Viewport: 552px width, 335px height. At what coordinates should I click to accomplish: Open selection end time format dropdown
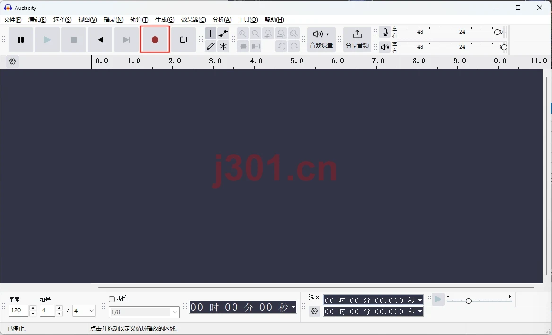point(420,311)
